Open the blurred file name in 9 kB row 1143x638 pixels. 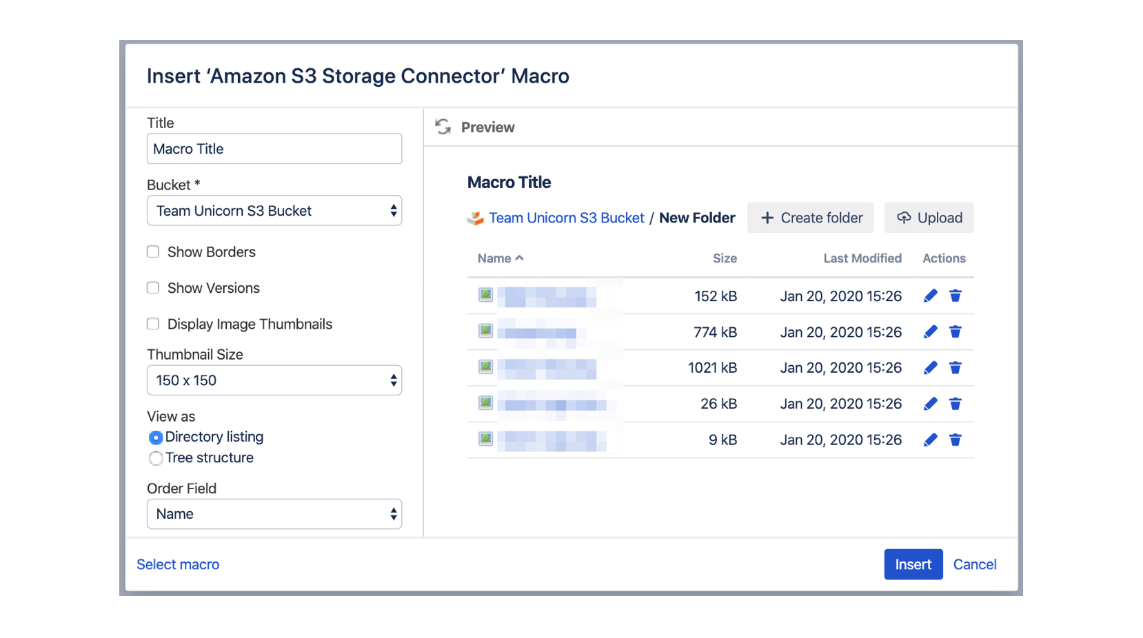[x=552, y=440]
